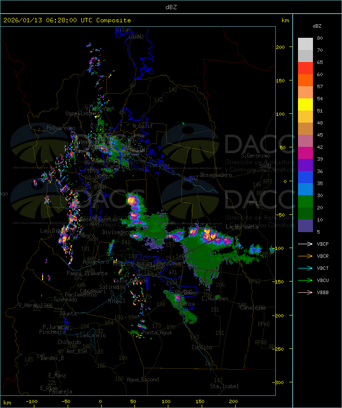The height and width of the screenshot is (408, 342).
Task: Click the orange VBCR arrow icon
Action: pyautogui.click(x=305, y=256)
